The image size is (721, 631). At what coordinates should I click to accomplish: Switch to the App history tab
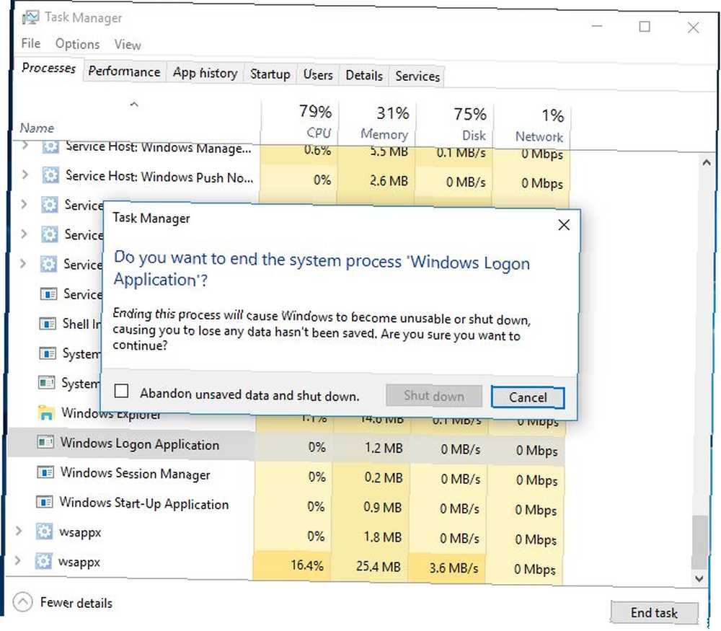point(205,73)
